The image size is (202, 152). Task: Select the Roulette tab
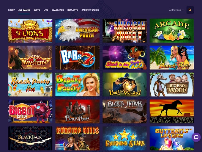(x=73, y=10)
